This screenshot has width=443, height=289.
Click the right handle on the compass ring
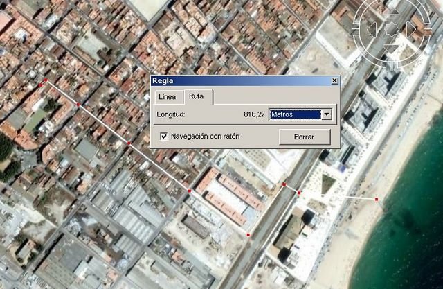point(429,30)
